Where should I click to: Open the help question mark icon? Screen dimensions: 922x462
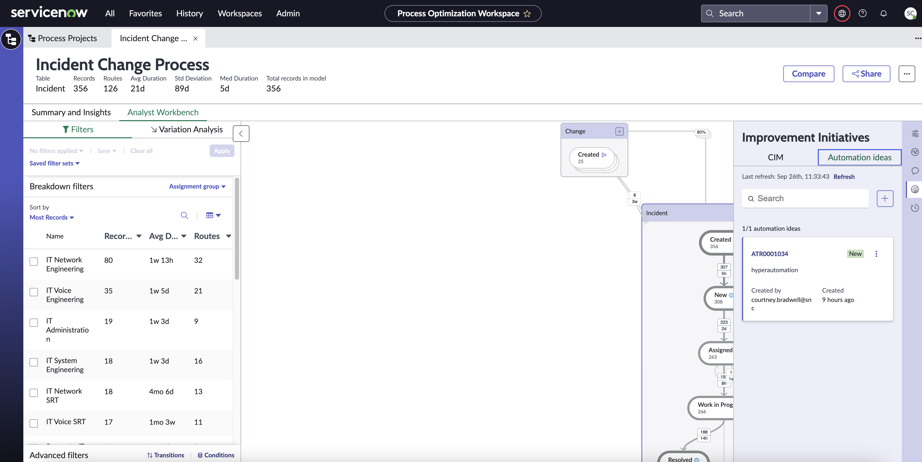(x=863, y=13)
